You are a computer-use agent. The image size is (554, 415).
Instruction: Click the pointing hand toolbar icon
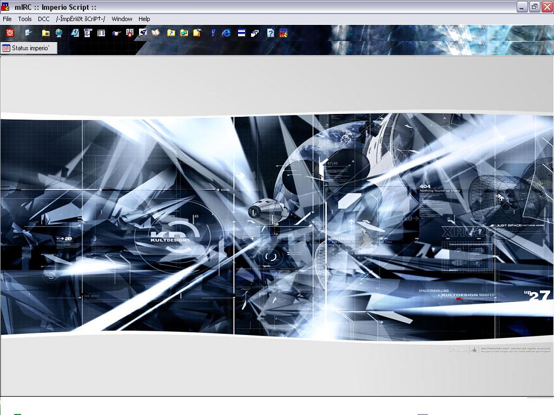coord(117,33)
